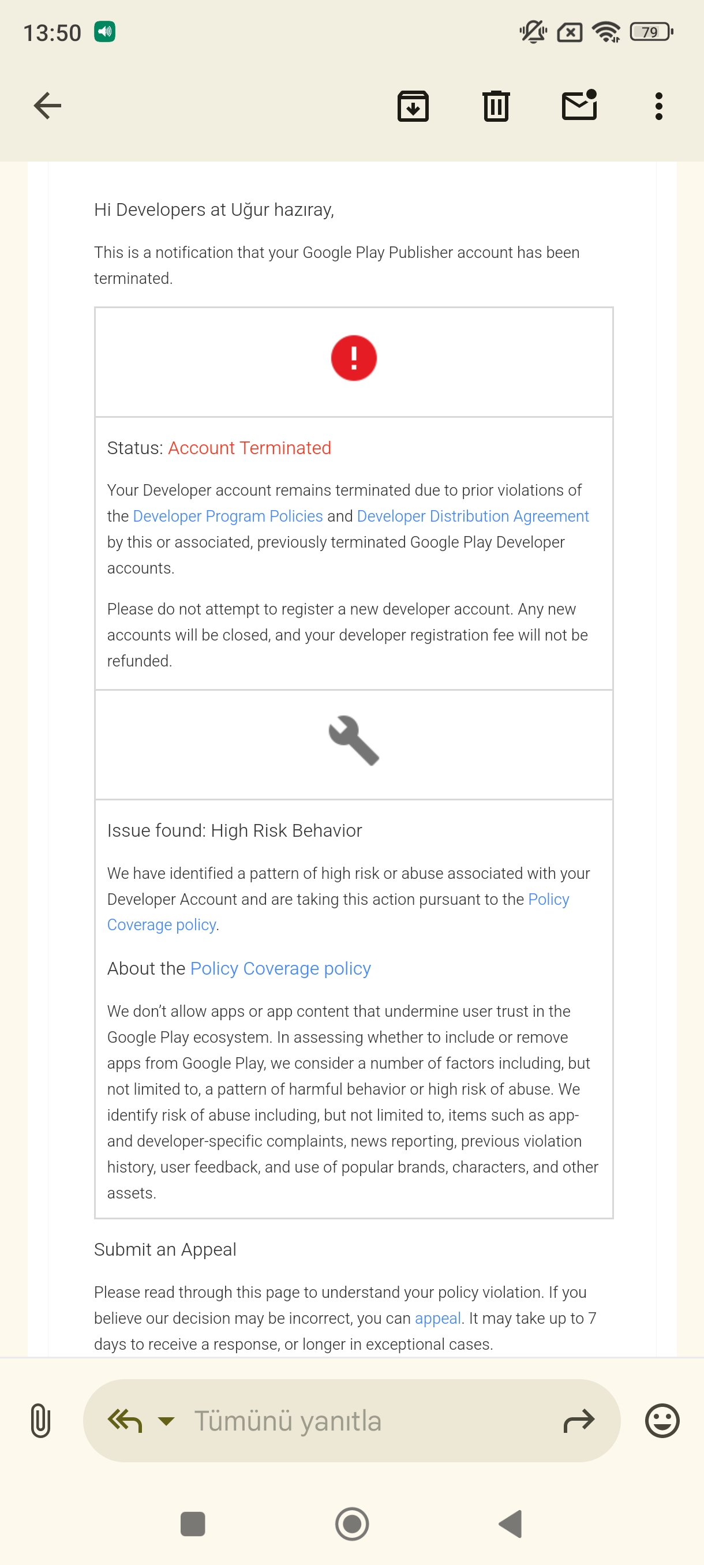
Task: Tap the Android recent apps square button
Action: (x=193, y=1523)
